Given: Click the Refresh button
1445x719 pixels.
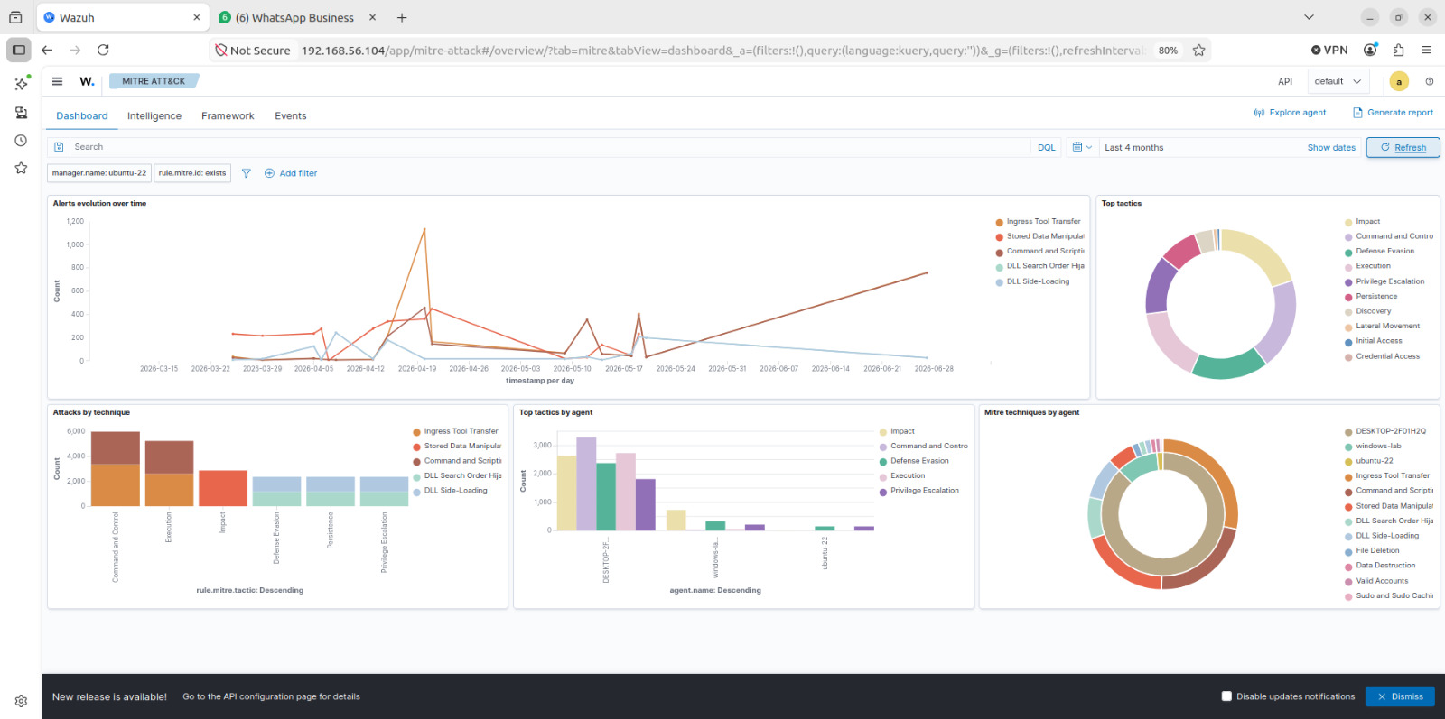Looking at the screenshot, I should [1403, 147].
